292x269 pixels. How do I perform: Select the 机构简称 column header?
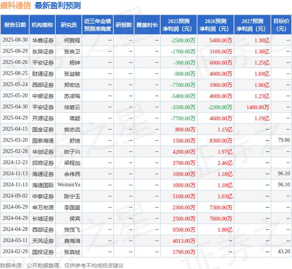[x=42, y=25]
